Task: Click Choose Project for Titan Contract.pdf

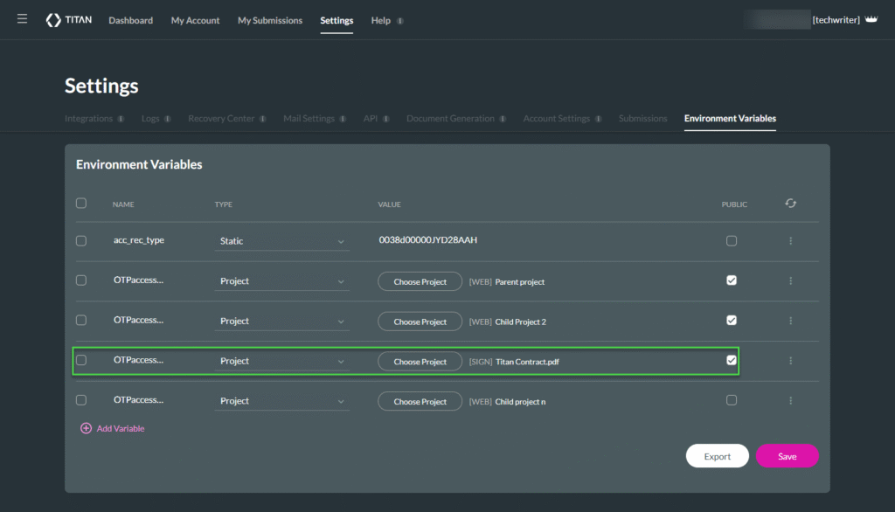Action: [x=420, y=362]
